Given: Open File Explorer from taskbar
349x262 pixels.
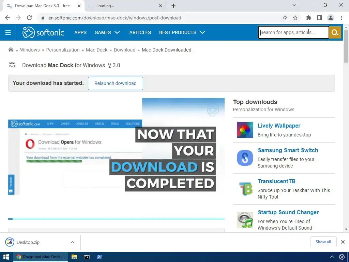Looking at the screenshot, I should click(74, 257).
